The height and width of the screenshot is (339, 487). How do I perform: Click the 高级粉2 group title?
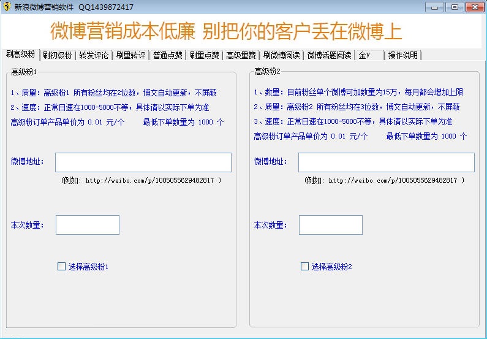coord(267,72)
